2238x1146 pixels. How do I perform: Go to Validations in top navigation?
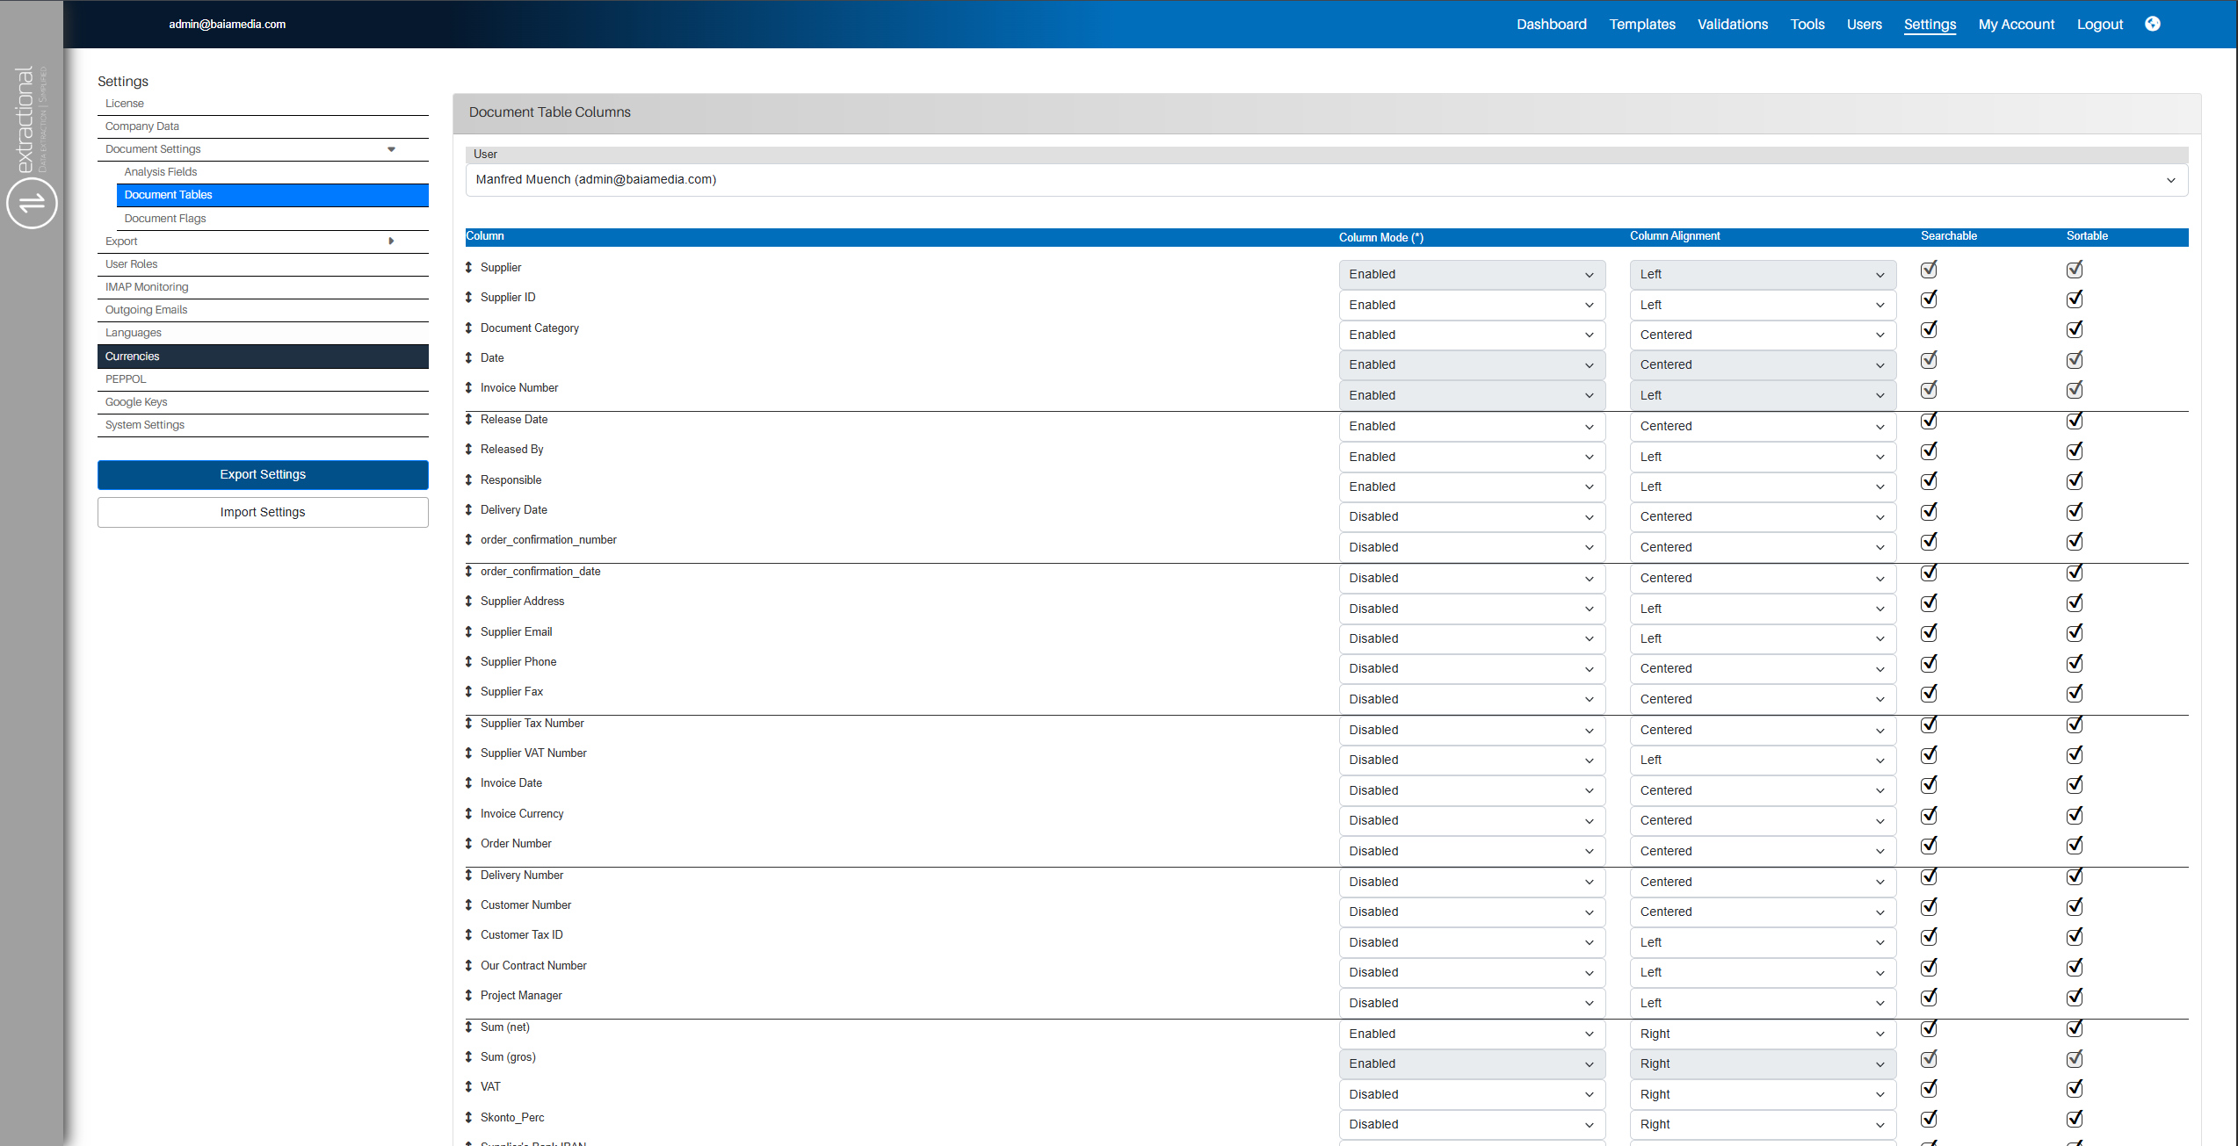1732,25
